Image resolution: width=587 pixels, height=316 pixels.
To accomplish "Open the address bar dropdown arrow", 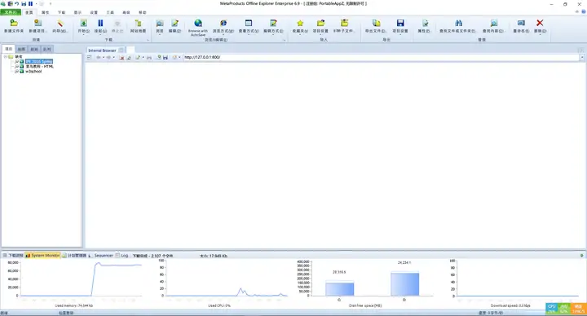I will [582, 58].
